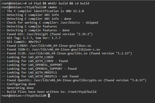This screenshot has width=155, height=103.
Task: Click the Git Tag 1.7.7 line
Action: (31, 38)
